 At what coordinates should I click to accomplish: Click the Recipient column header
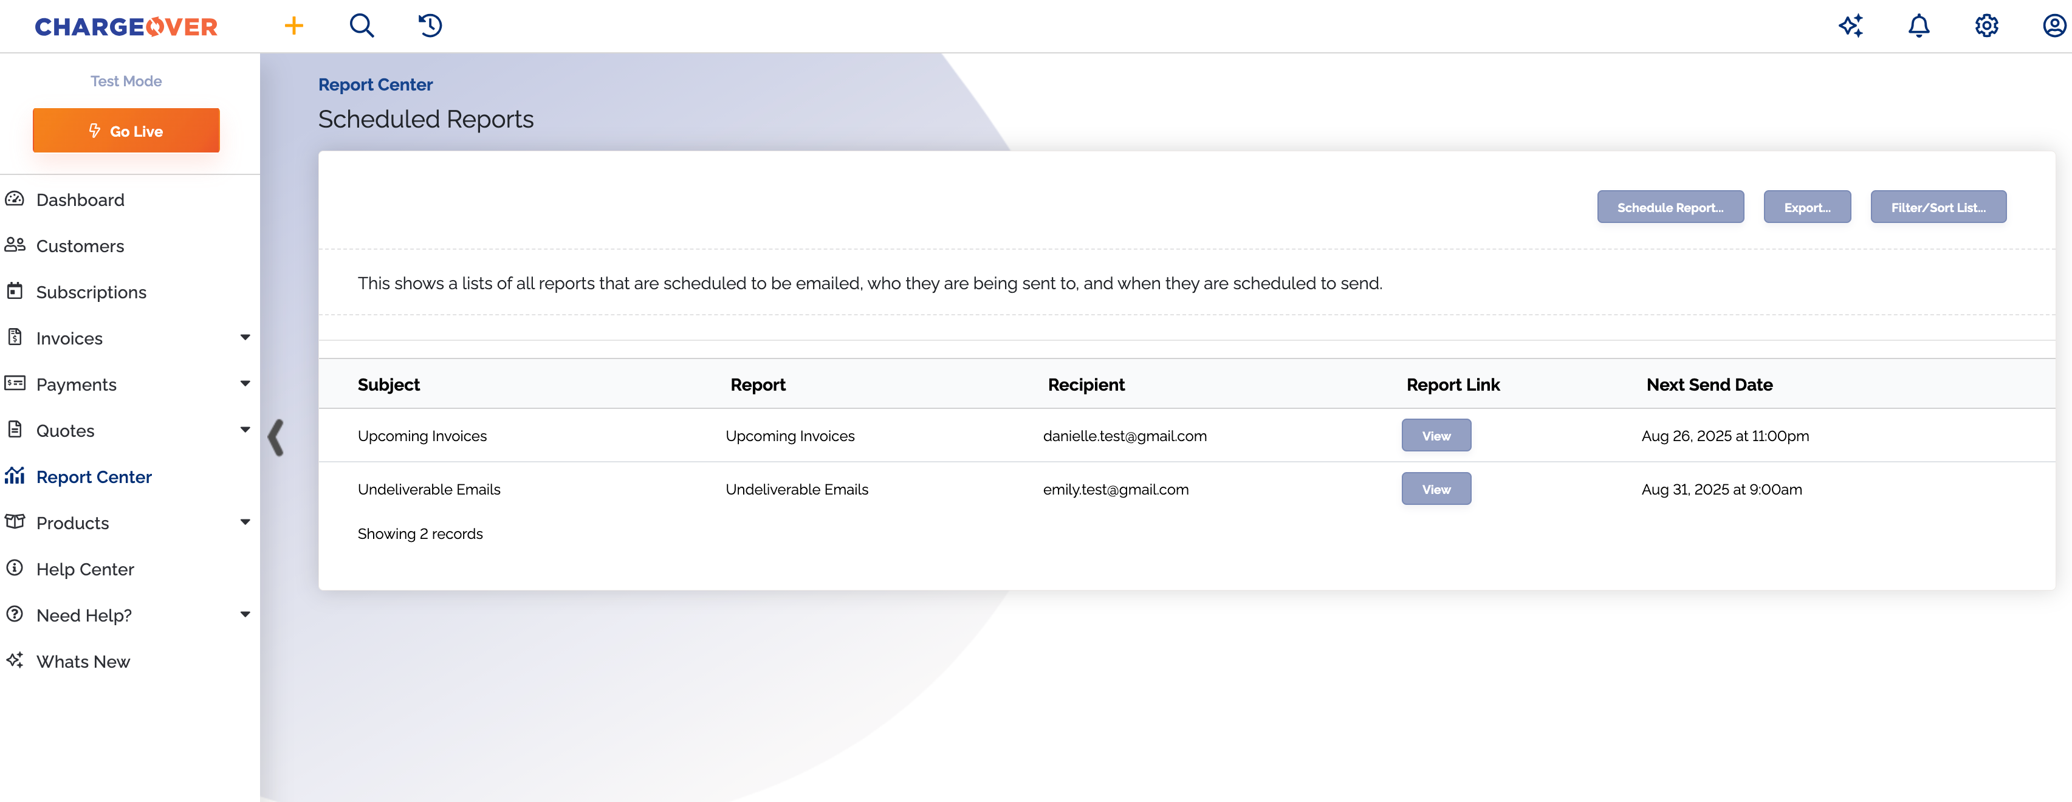coord(1086,385)
